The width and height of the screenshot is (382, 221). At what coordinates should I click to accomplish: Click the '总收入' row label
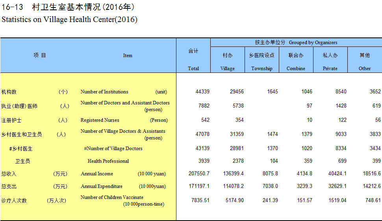point(9,174)
